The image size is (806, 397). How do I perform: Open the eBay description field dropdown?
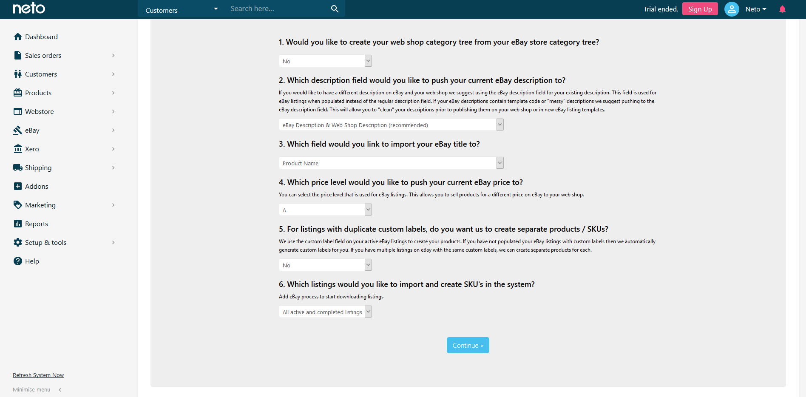point(391,125)
